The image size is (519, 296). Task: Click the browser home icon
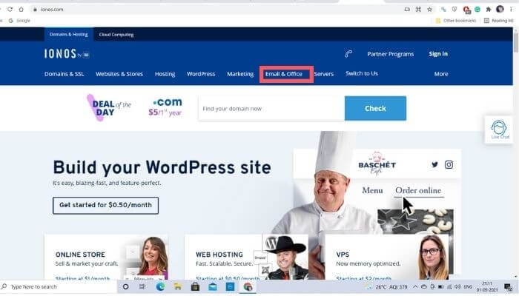tap(22, 9)
